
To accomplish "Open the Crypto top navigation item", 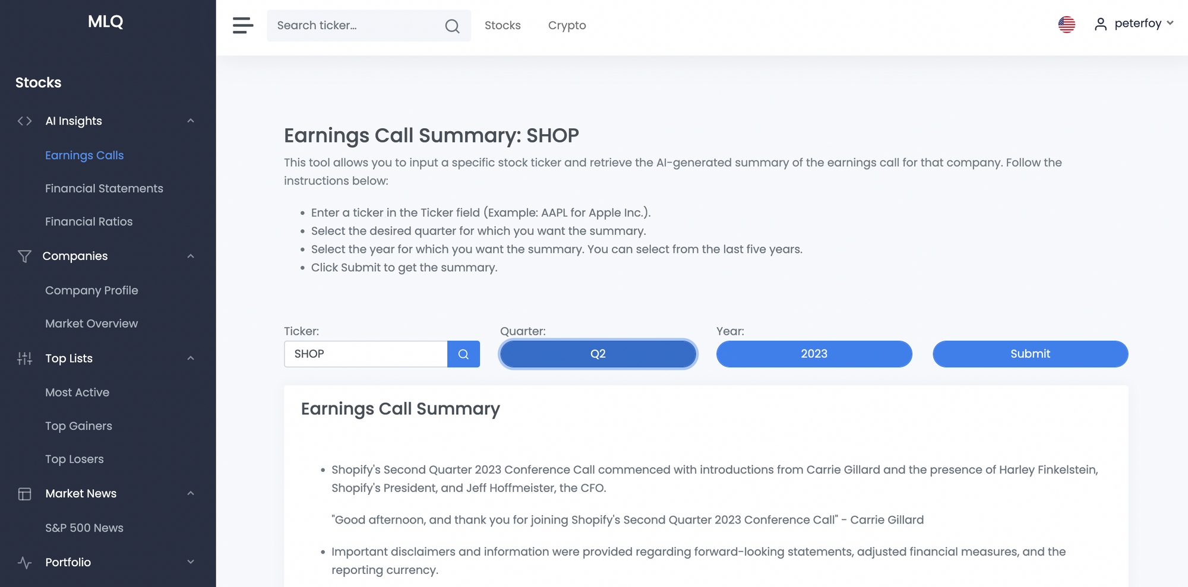I will coord(567,26).
